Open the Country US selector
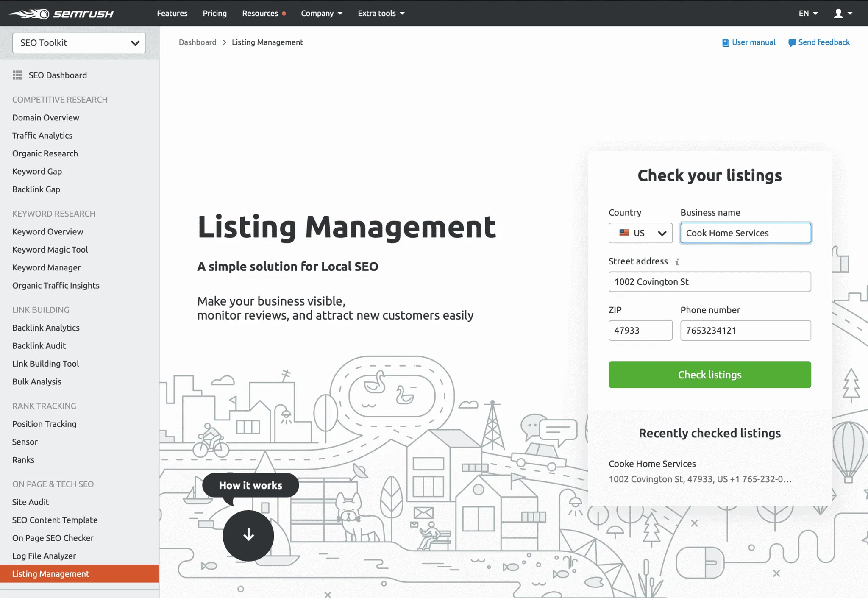868x598 pixels. click(640, 233)
